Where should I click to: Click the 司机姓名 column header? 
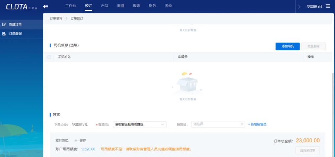pos(64,57)
